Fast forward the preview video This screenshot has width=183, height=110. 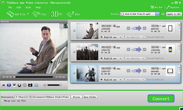click(x=14, y=85)
